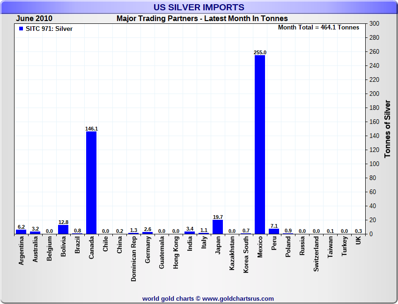Click the Mexico bar at 255.0
Viewport: 398px width, 304px height.
click(260, 144)
